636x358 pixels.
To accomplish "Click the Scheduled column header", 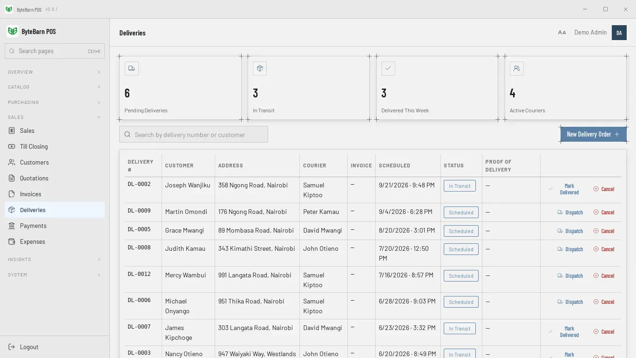I will (x=394, y=165).
